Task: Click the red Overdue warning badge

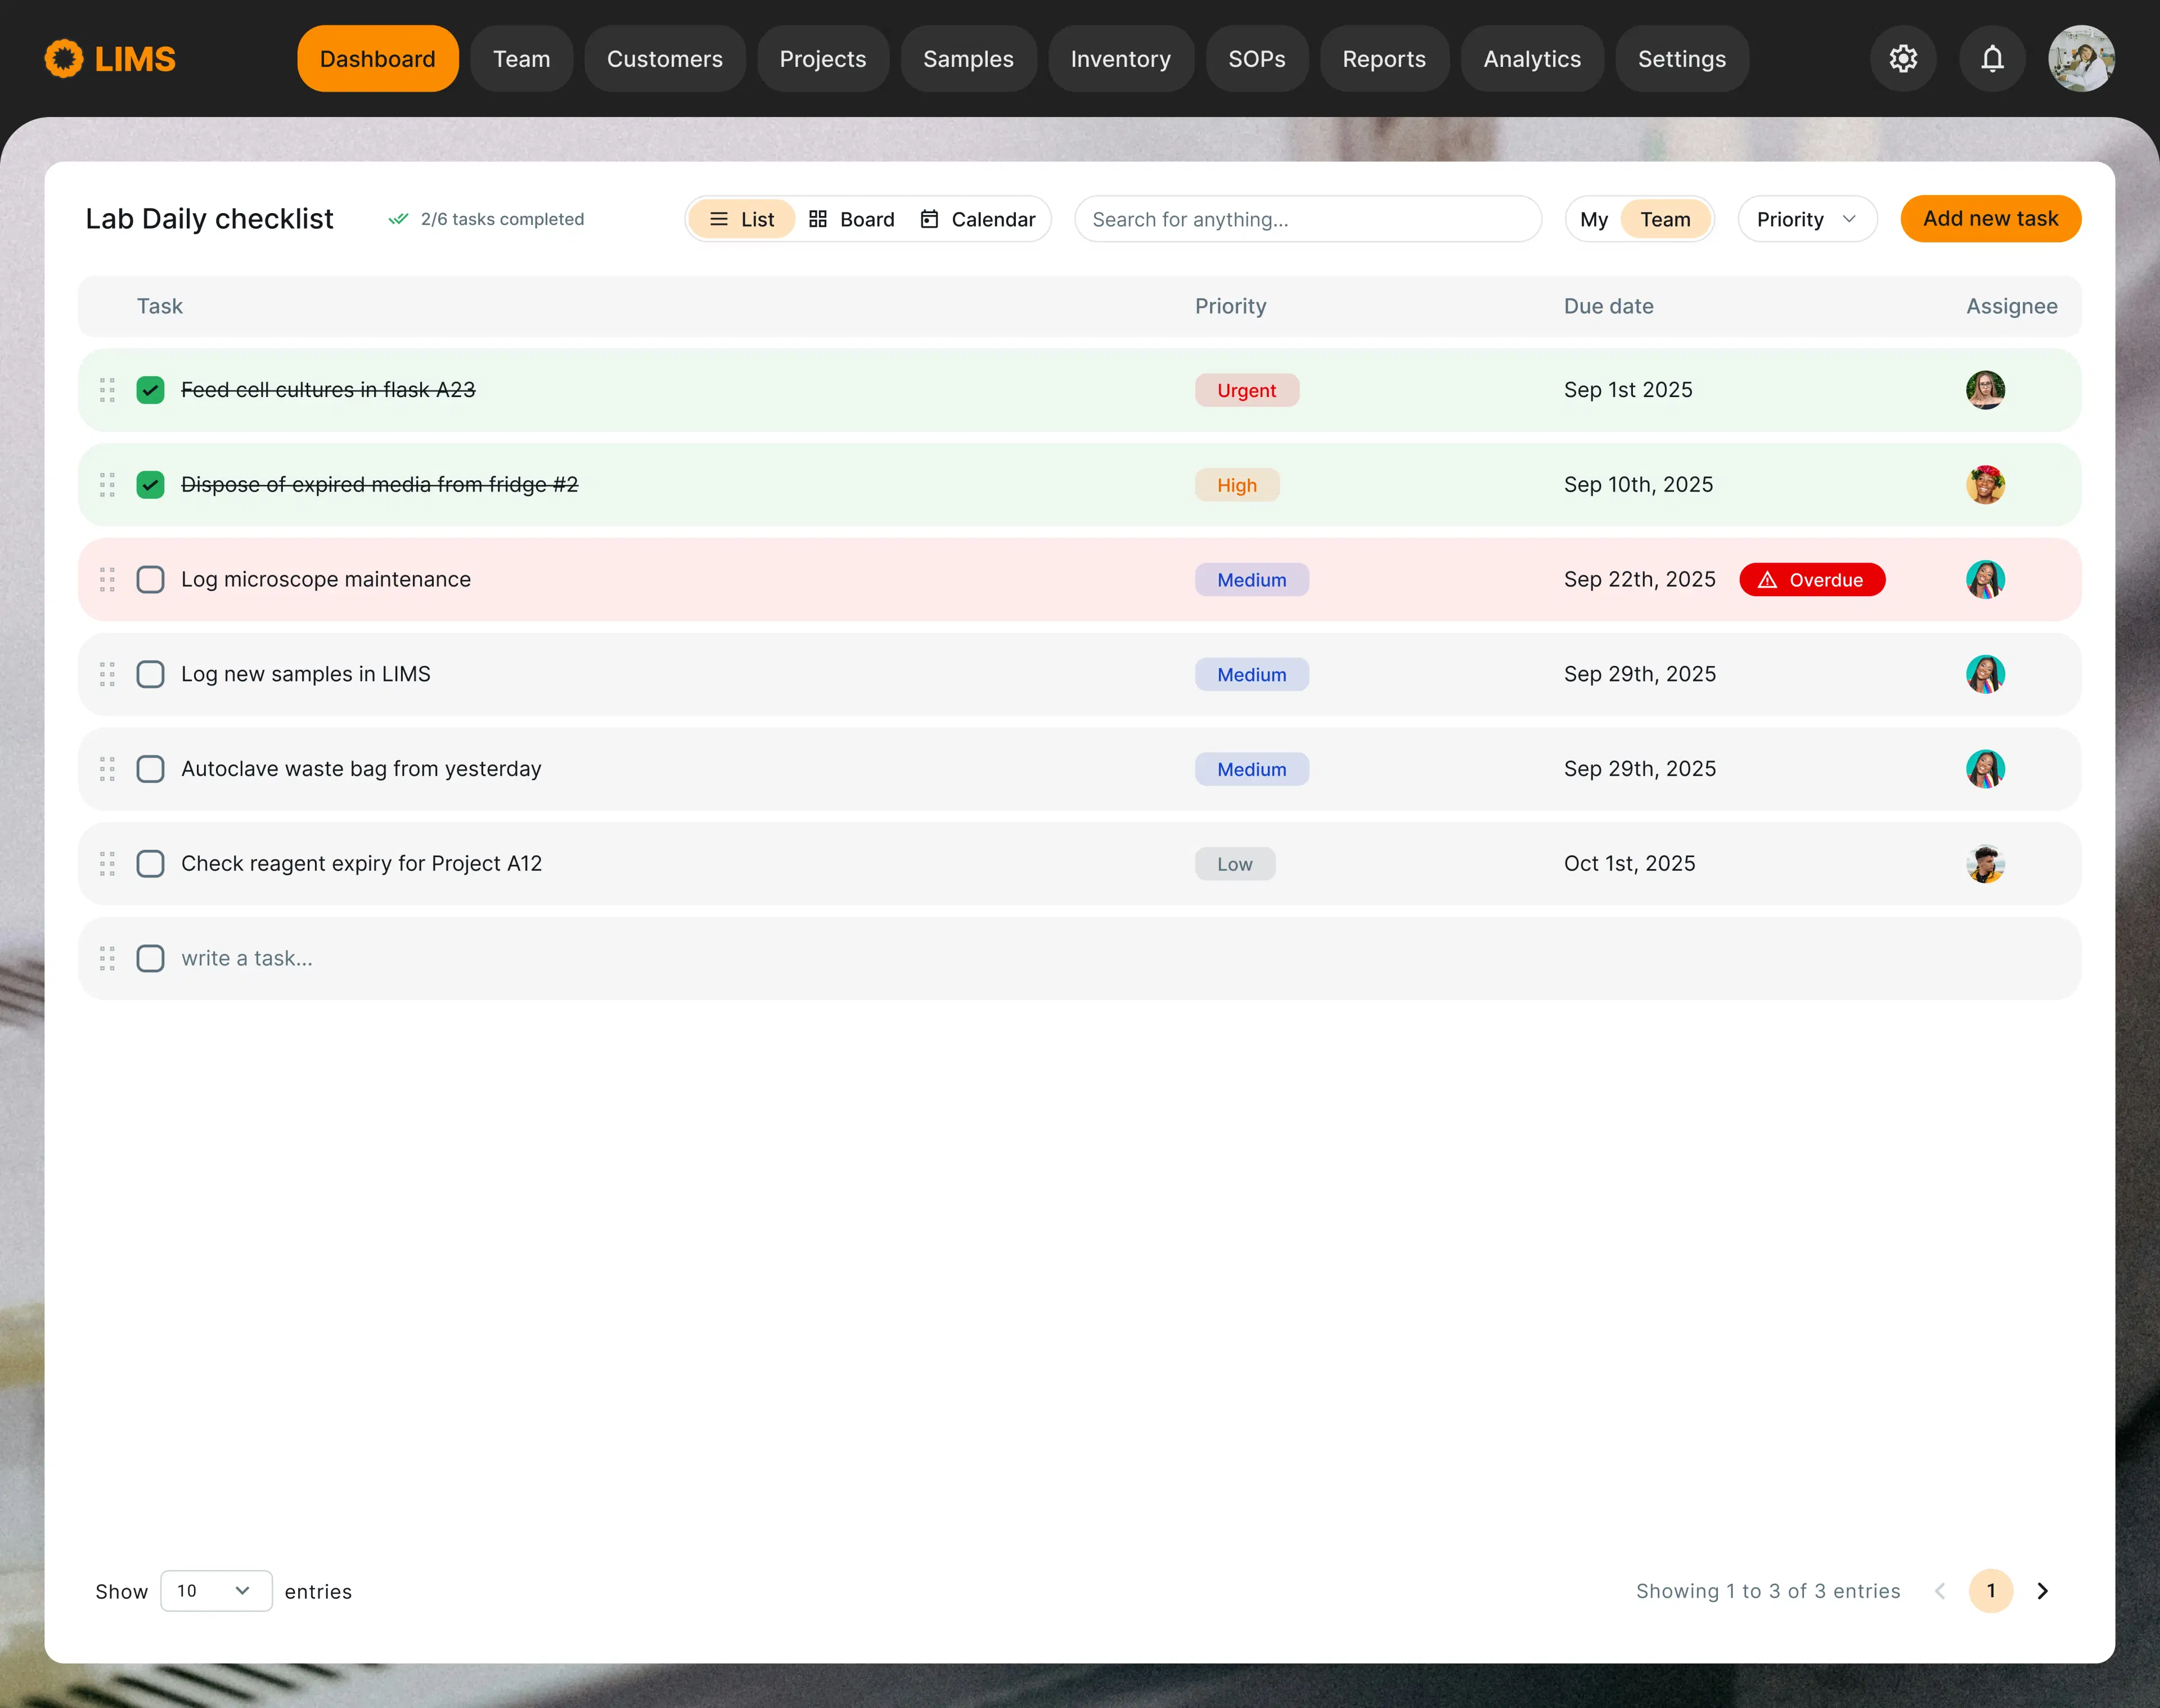Action: 1812,580
